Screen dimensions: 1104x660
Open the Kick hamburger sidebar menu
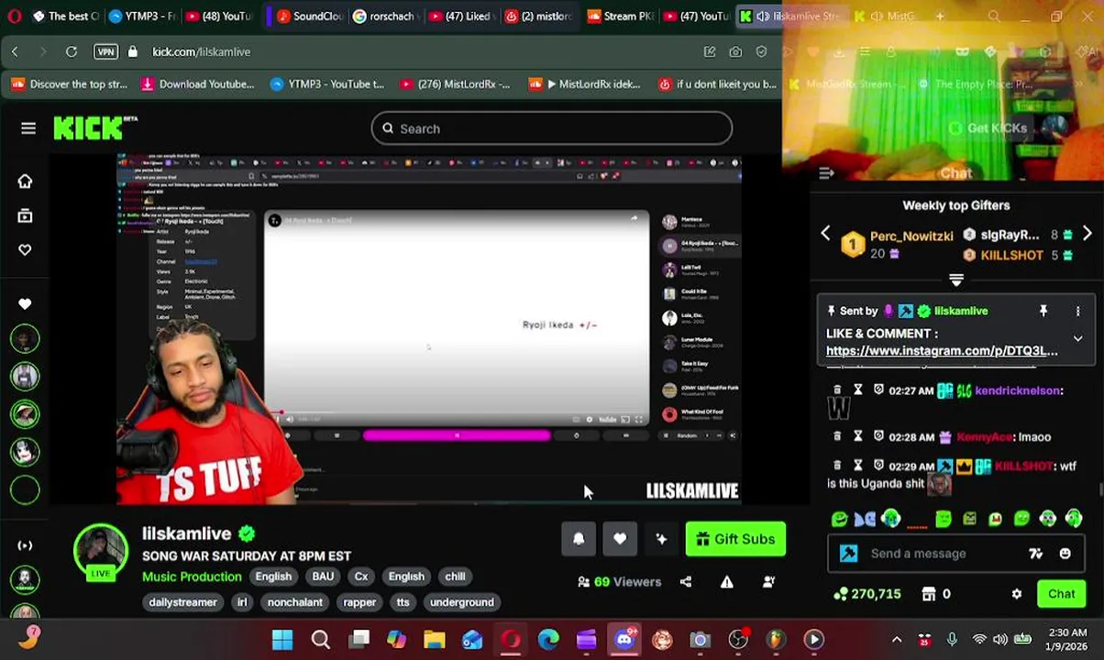[x=28, y=128]
